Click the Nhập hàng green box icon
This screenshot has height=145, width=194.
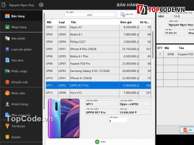[x=7, y=27]
